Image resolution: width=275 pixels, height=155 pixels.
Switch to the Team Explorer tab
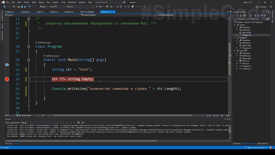tap(262, 143)
